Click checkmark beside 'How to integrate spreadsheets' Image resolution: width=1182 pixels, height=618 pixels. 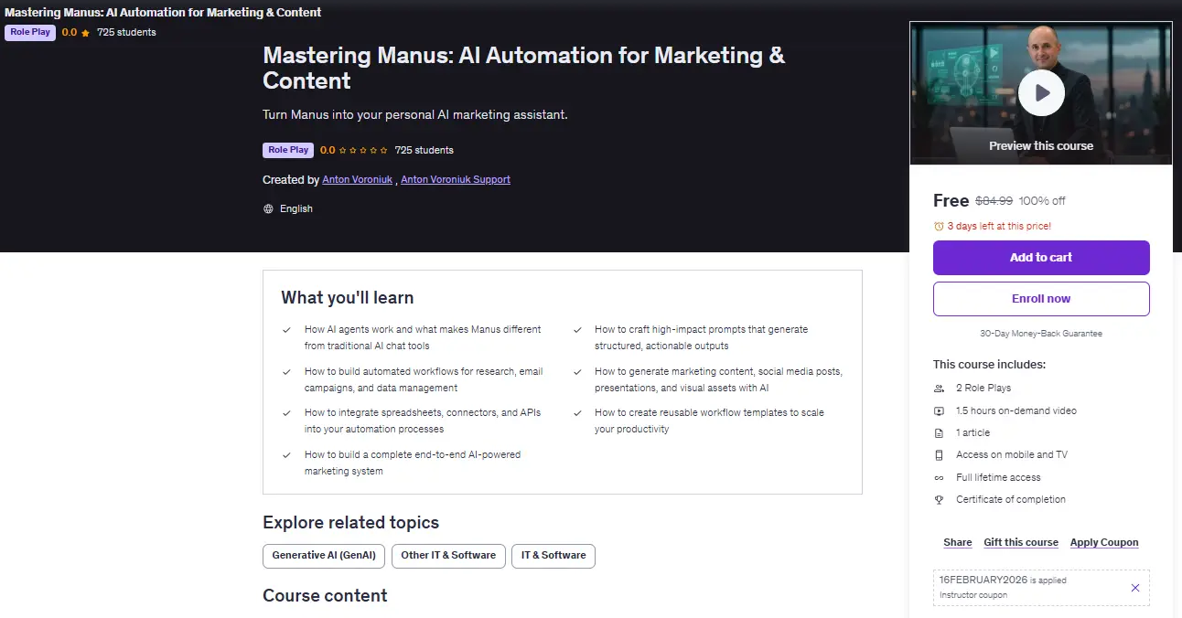point(287,413)
